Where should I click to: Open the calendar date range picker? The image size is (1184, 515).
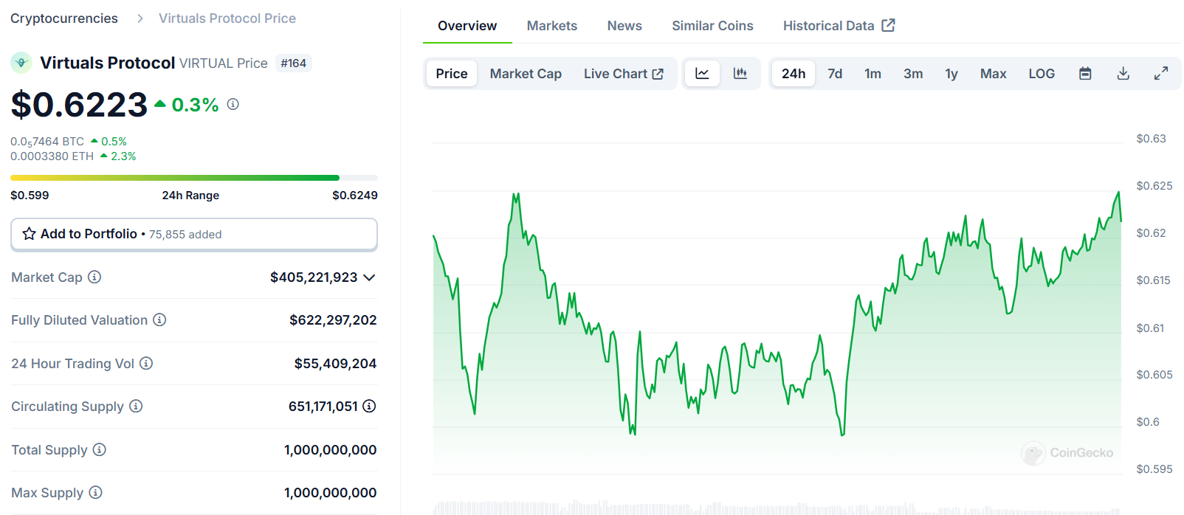click(1085, 74)
